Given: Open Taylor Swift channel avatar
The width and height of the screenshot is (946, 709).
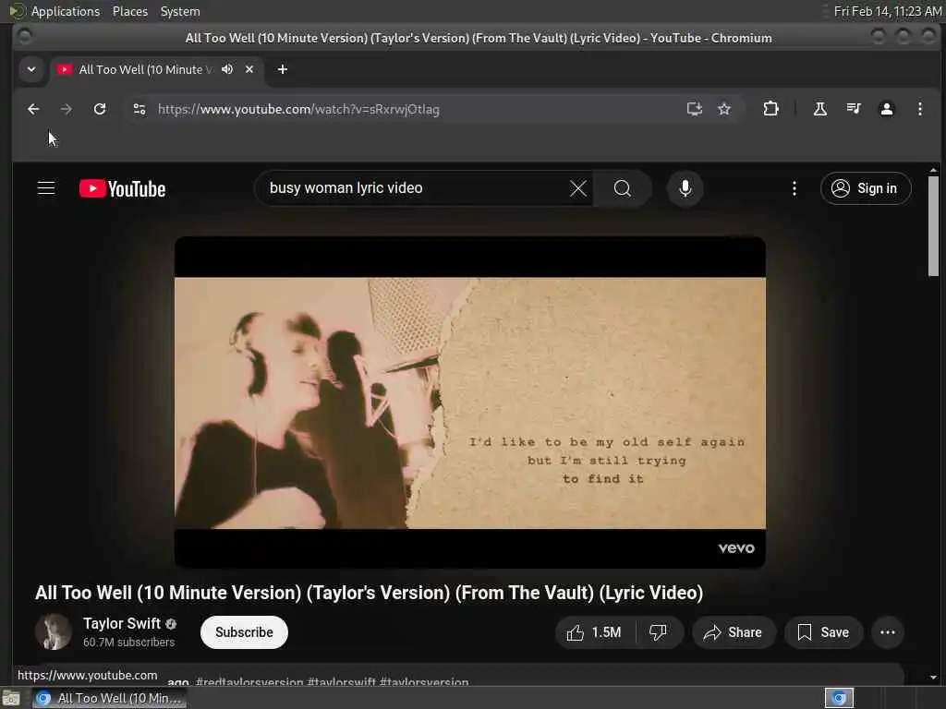Looking at the screenshot, I should [54, 631].
